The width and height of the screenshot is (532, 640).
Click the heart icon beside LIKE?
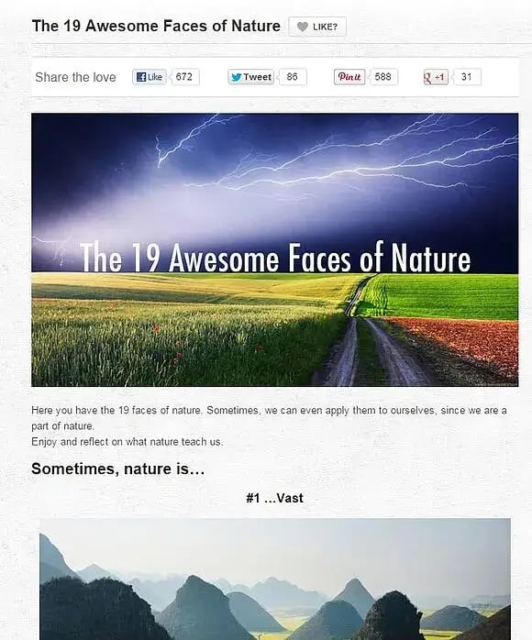click(x=302, y=27)
